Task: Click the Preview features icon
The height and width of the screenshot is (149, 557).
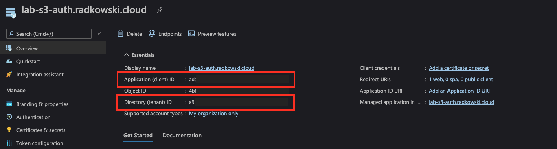Action: pos(191,33)
